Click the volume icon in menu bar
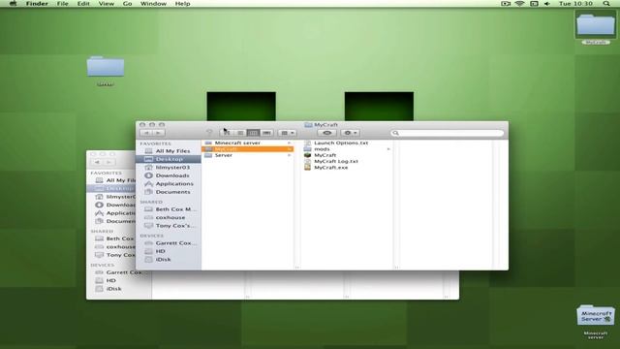Screen dimensions: 620x349 (547, 4)
